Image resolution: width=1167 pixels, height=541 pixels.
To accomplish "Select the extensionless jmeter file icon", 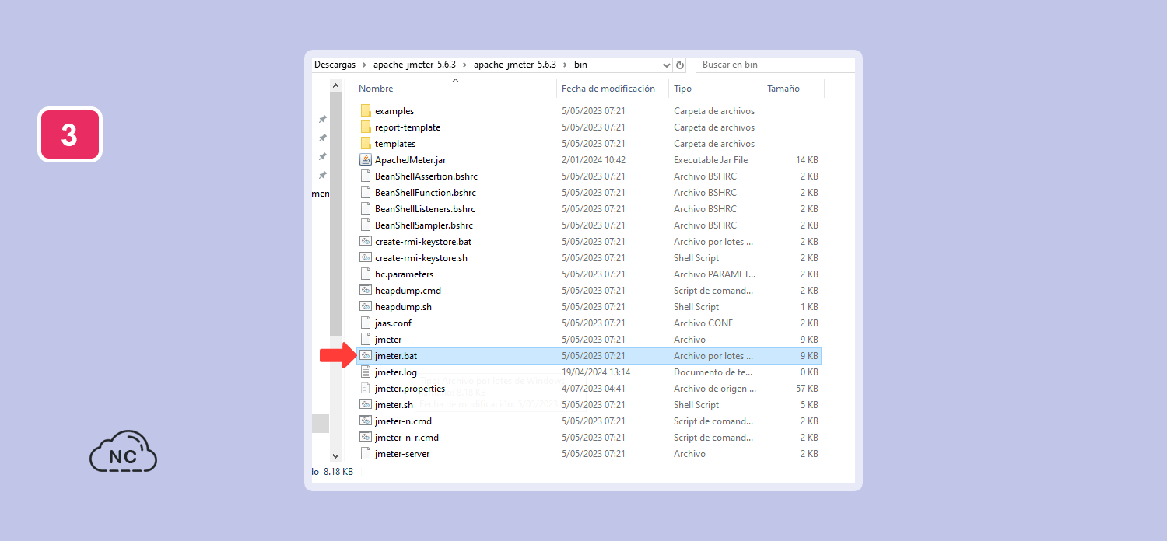I will pos(366,339).
